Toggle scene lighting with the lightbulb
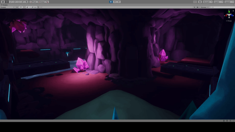 coord(21,7)
